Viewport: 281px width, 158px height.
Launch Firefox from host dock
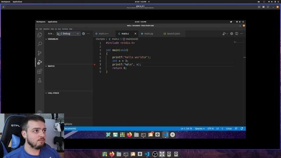(112, 154)
